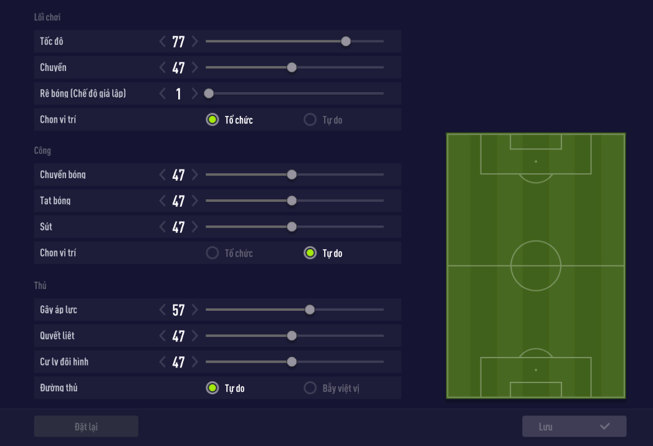Click the Tốc độ slider handle
Viewport: 653px width, 446px height.
tap(346, 42)
